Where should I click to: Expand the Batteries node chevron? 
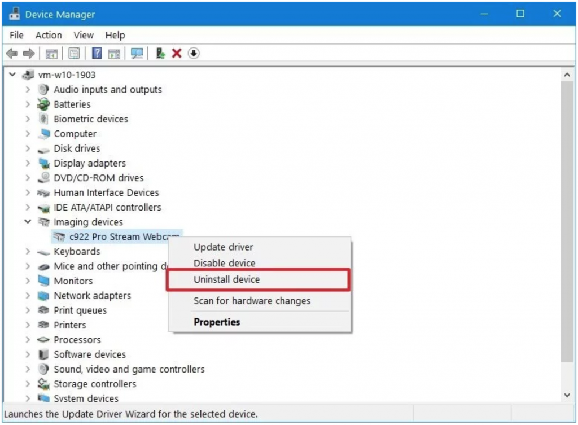(x=28, y=104)
